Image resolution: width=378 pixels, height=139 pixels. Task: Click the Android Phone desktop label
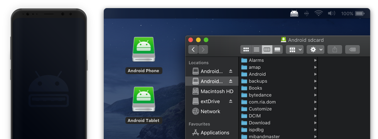click(143, 71)
